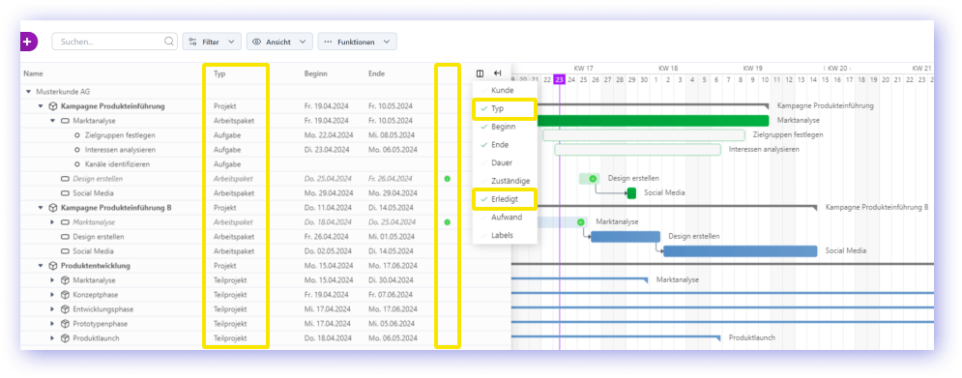Click the search magnifier icon
This screenshot has height=378, width=962.
(x=169, y=42)
